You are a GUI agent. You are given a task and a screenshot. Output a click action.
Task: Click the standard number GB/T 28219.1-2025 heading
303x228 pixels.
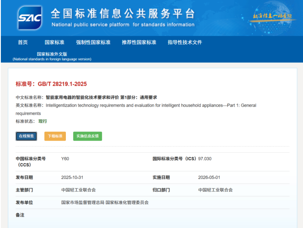tap(51, 84)
